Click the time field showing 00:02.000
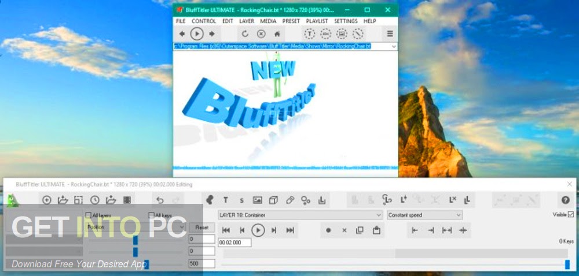579x276 pixels. coord(235,243)
